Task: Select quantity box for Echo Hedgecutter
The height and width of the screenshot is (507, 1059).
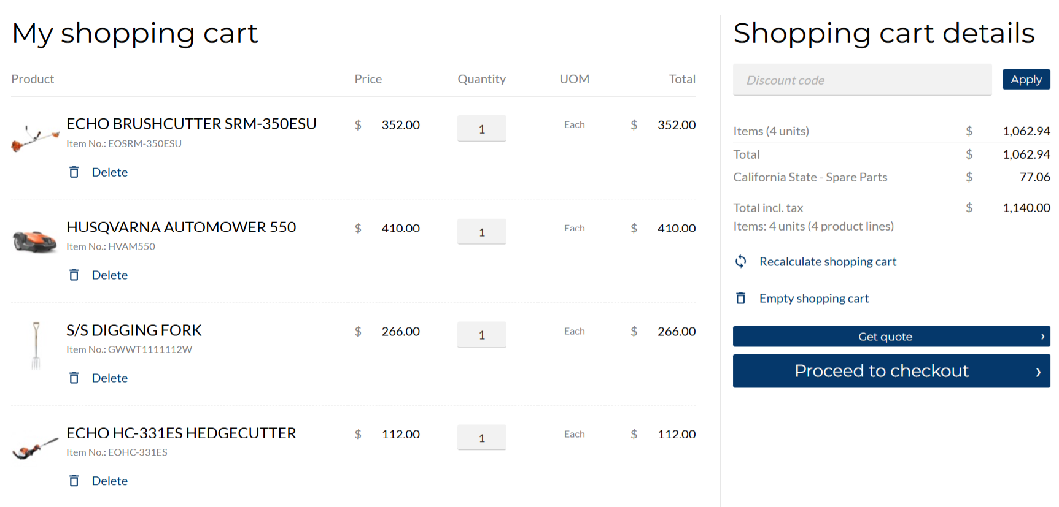Action: [482, 438]
